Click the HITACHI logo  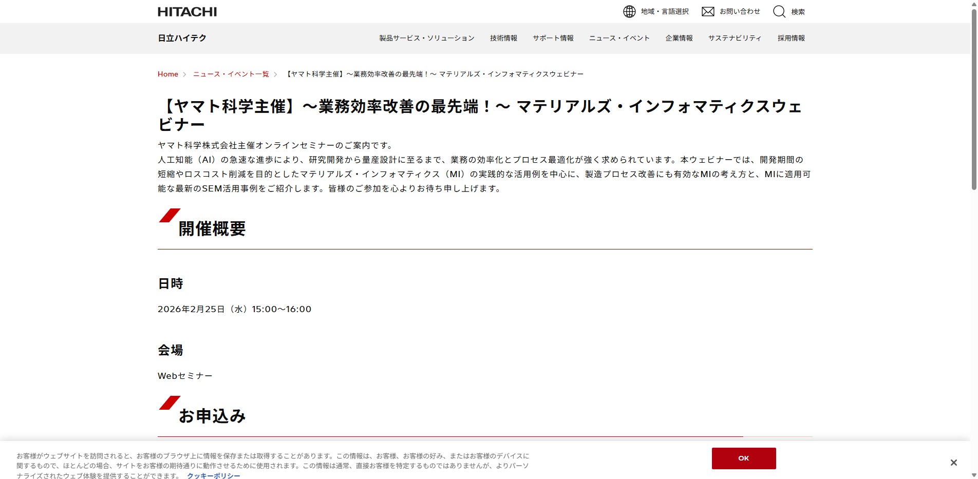click(186, 11)
